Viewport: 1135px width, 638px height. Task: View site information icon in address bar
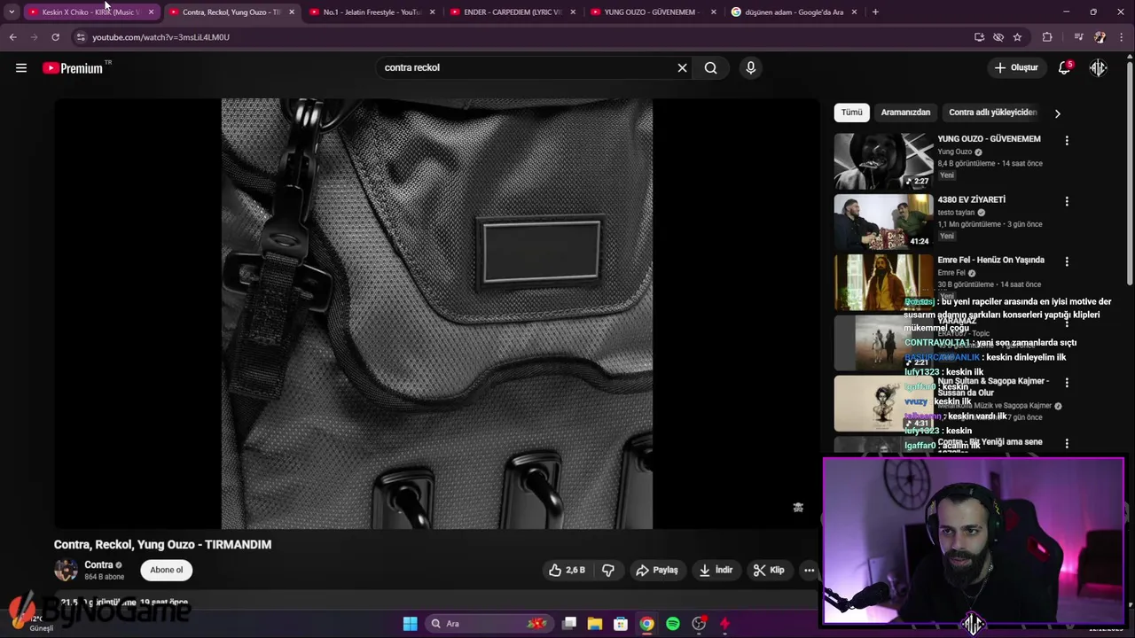tap(80, 37)
